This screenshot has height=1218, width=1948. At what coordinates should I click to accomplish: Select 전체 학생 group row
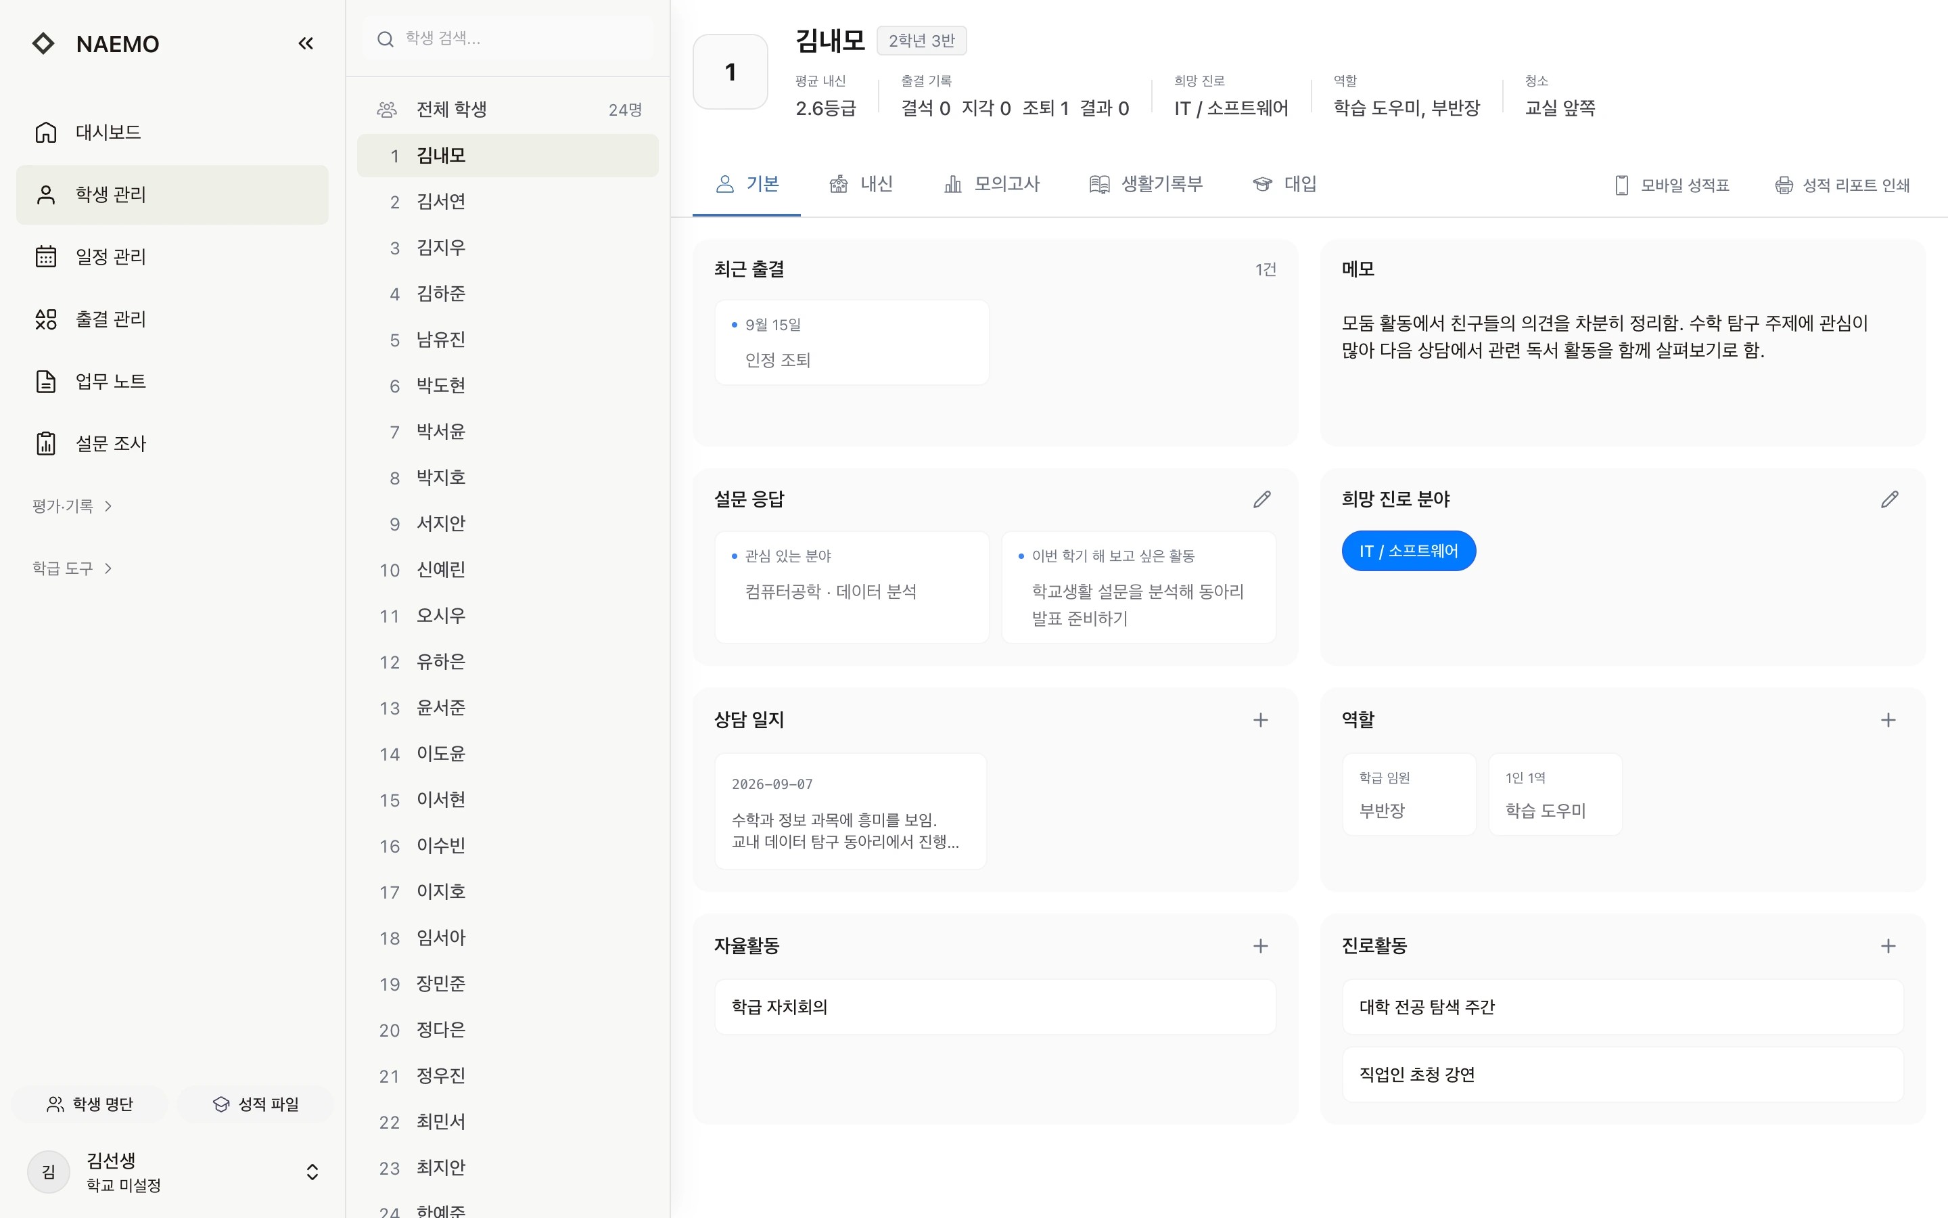coord(508,110)
